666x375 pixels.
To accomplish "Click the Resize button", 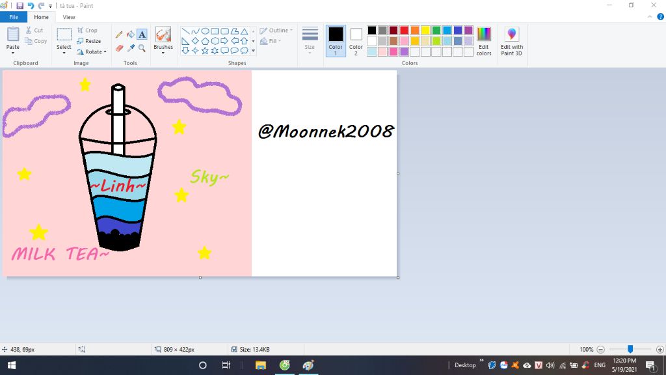I will [x=89, y=41].
